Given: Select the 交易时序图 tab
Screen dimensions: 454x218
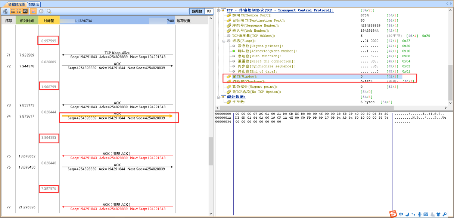Looking at the screenshot, I should tap(17, 4).
